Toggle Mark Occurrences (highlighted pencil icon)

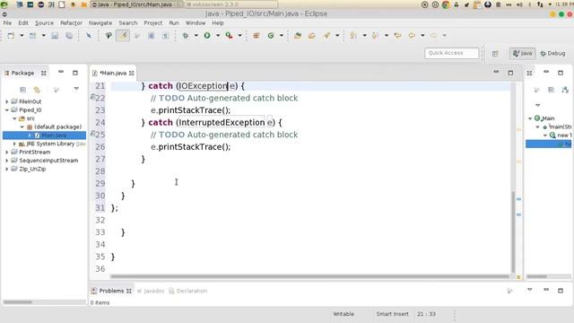[x=124, y=36]
